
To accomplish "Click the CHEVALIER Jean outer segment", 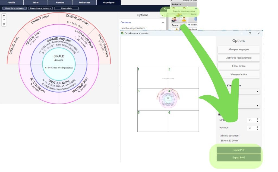I will tap(77, 20).
